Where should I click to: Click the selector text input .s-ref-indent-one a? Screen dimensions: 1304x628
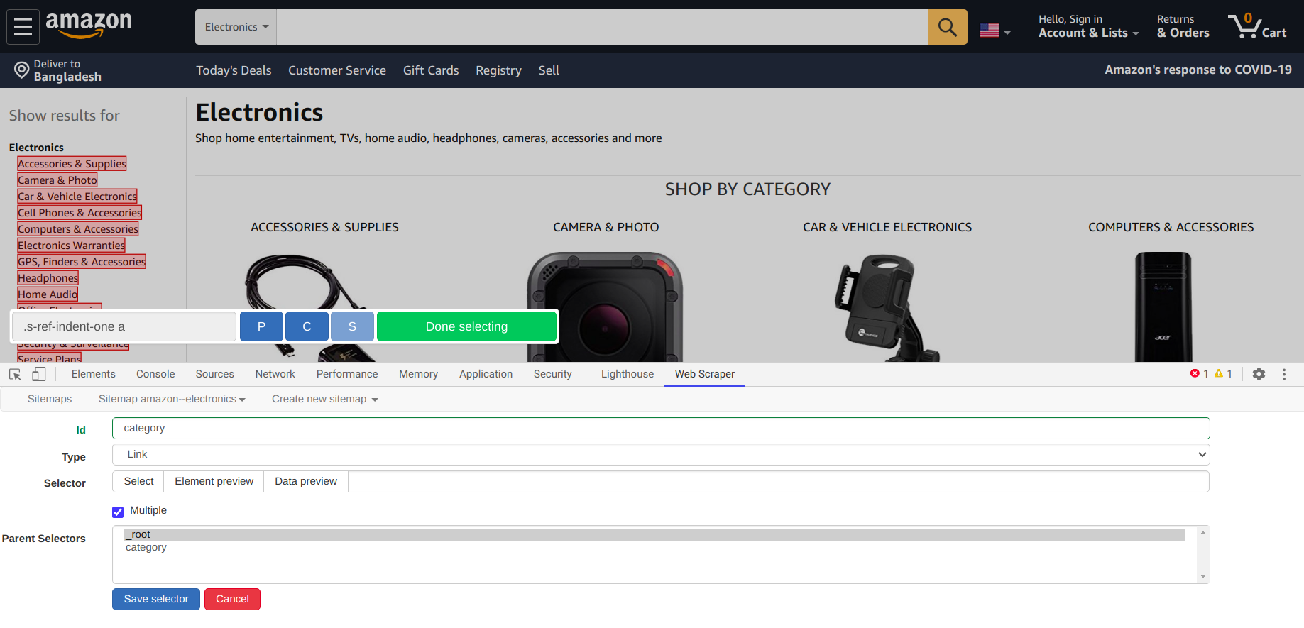point(124,326)
